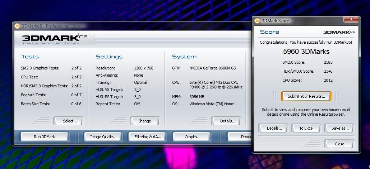Image resolution: width=370 pixels, height=169 pixels.
Task: Click the 3DMark06 logo in main window
Action: pyautogui.click(x=55, y=39)
